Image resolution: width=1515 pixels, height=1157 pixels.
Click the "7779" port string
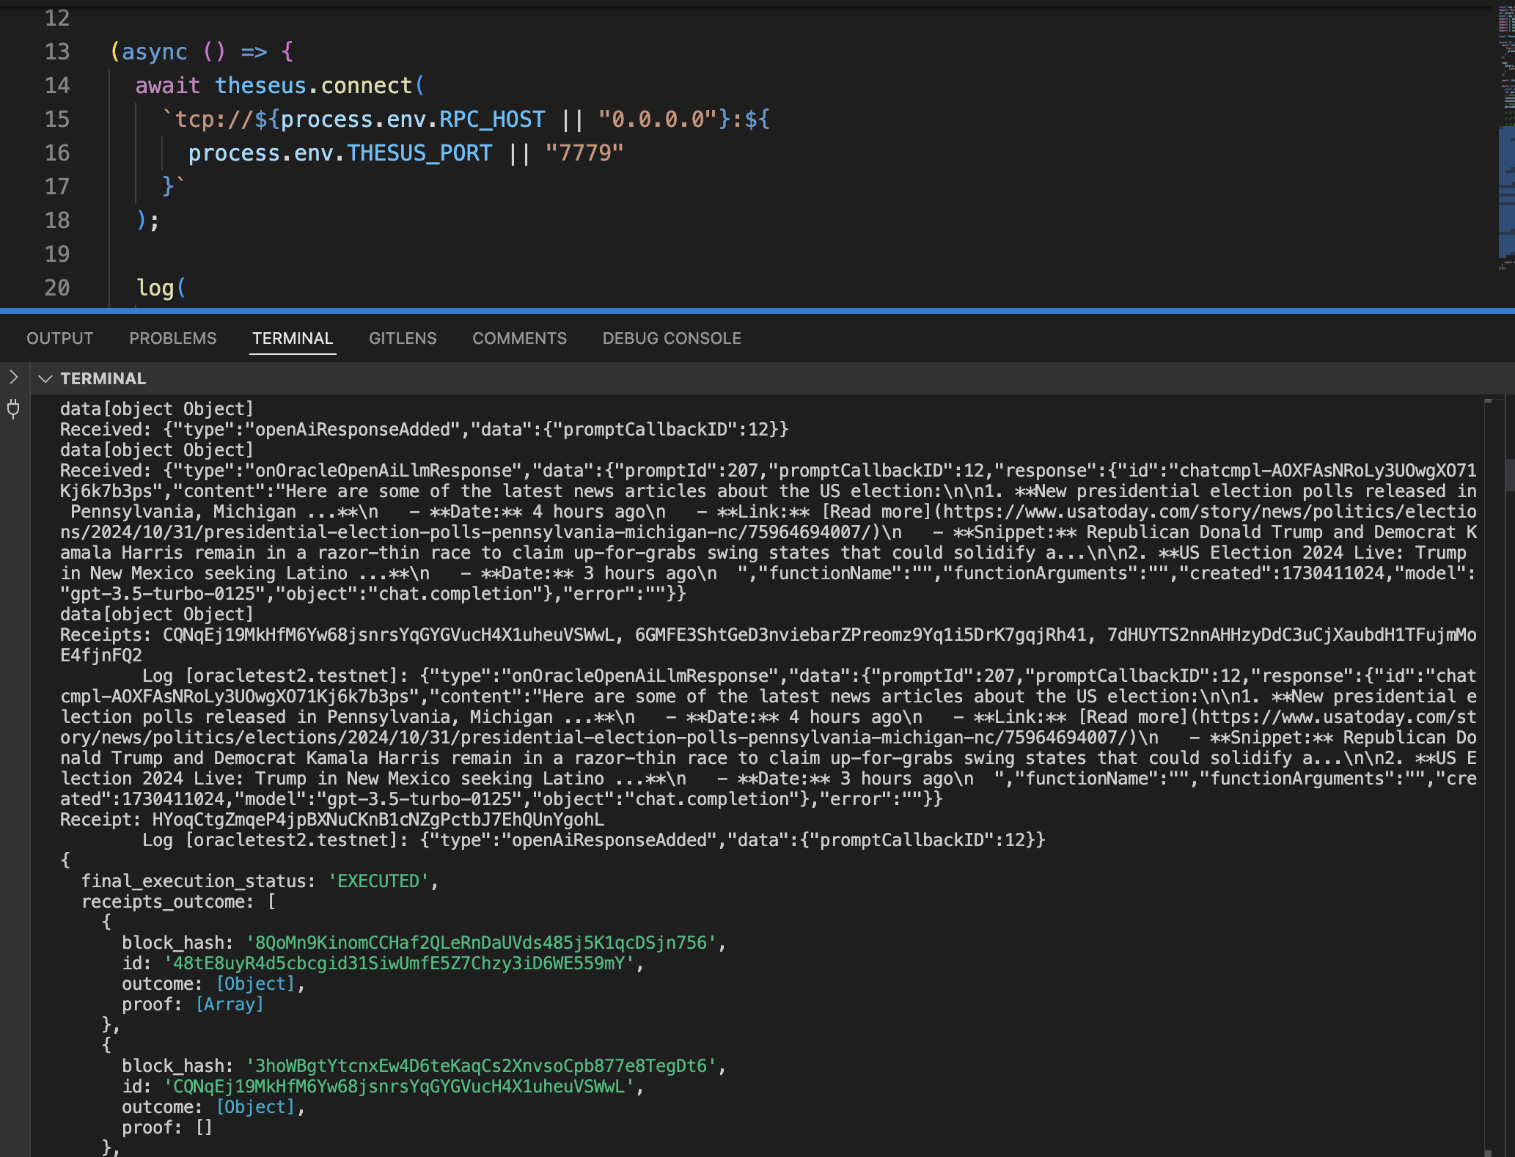(584, 153)
